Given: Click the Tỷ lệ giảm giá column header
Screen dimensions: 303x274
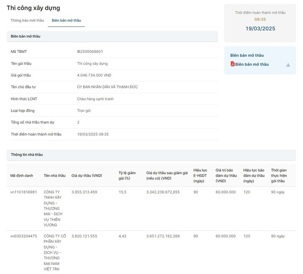Looking at the screenshot, I should point(127,176).
